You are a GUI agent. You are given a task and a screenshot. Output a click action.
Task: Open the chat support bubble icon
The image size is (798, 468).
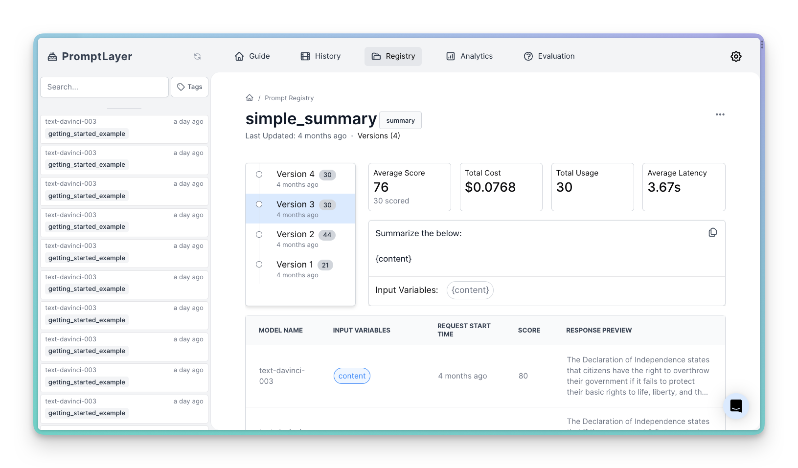click(x=736, y=406)
